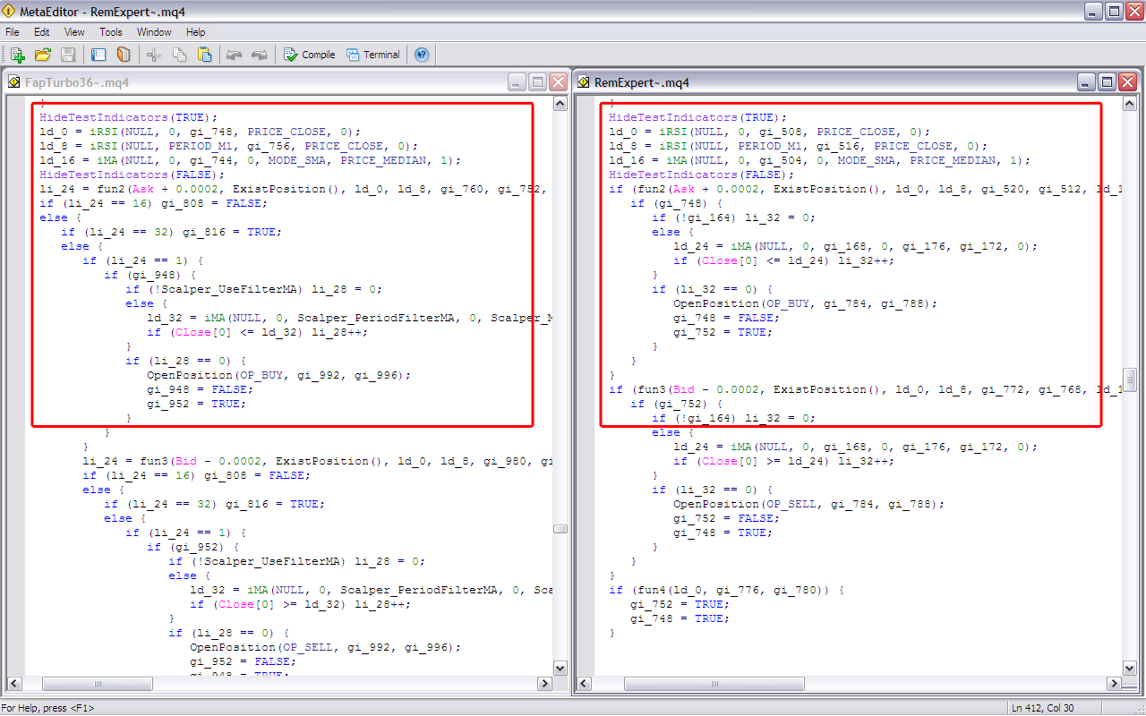Click 'ld_16 = iMA(NULL, 0, gi_504' line in RemExpert
Screen dimensions: 1146x716
click(819, 160)
